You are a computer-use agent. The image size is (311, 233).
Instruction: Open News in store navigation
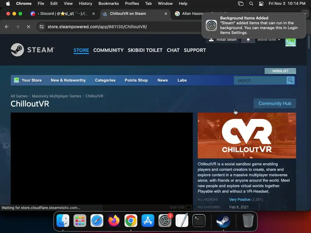pyautogui.click(x=162, y=80)
